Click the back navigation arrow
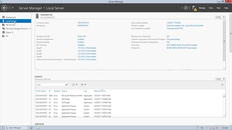The image size is (232, 130). [x=4, y=8]
